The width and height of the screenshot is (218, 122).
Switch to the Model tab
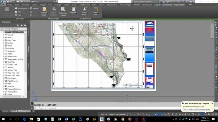6,111
